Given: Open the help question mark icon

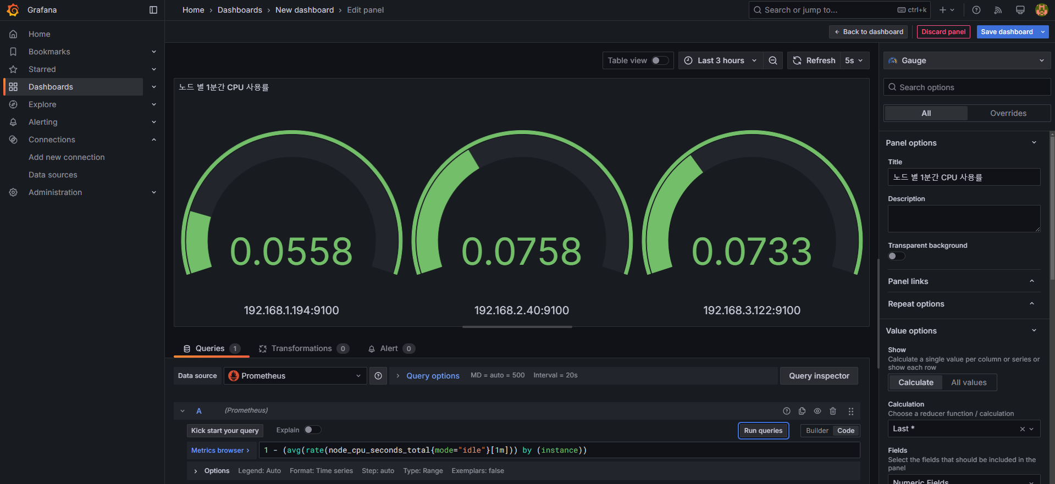Looking at the screenshot, I should pos(976,10).
